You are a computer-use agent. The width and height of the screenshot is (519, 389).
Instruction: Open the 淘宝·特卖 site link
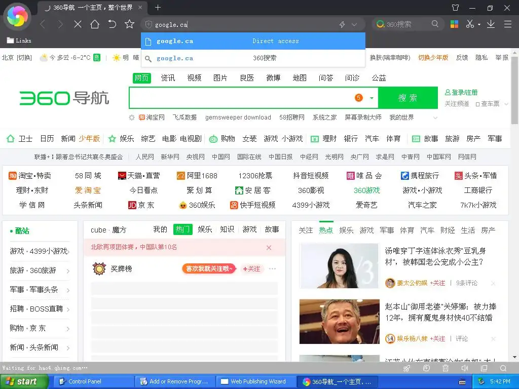tap(30, 176)
